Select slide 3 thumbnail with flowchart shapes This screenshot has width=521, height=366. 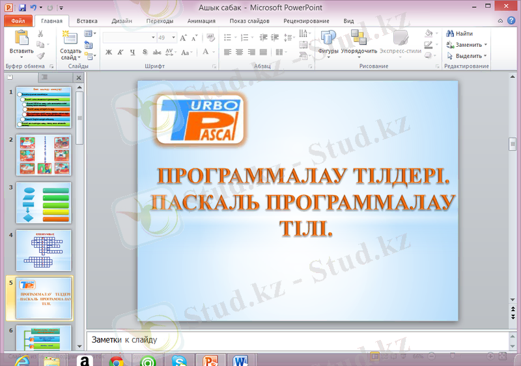(44, 203)
